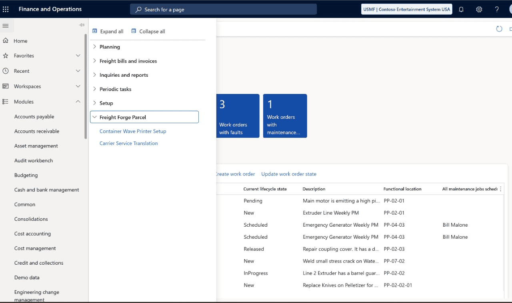Open Carrier Service Translation link
The width and height of the screenshot is (512, 303).
pyautogui.click(x=128, y=143)
